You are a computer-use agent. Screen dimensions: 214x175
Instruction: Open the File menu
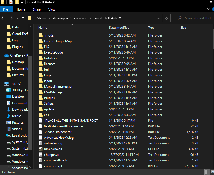[x=5, y=9]
